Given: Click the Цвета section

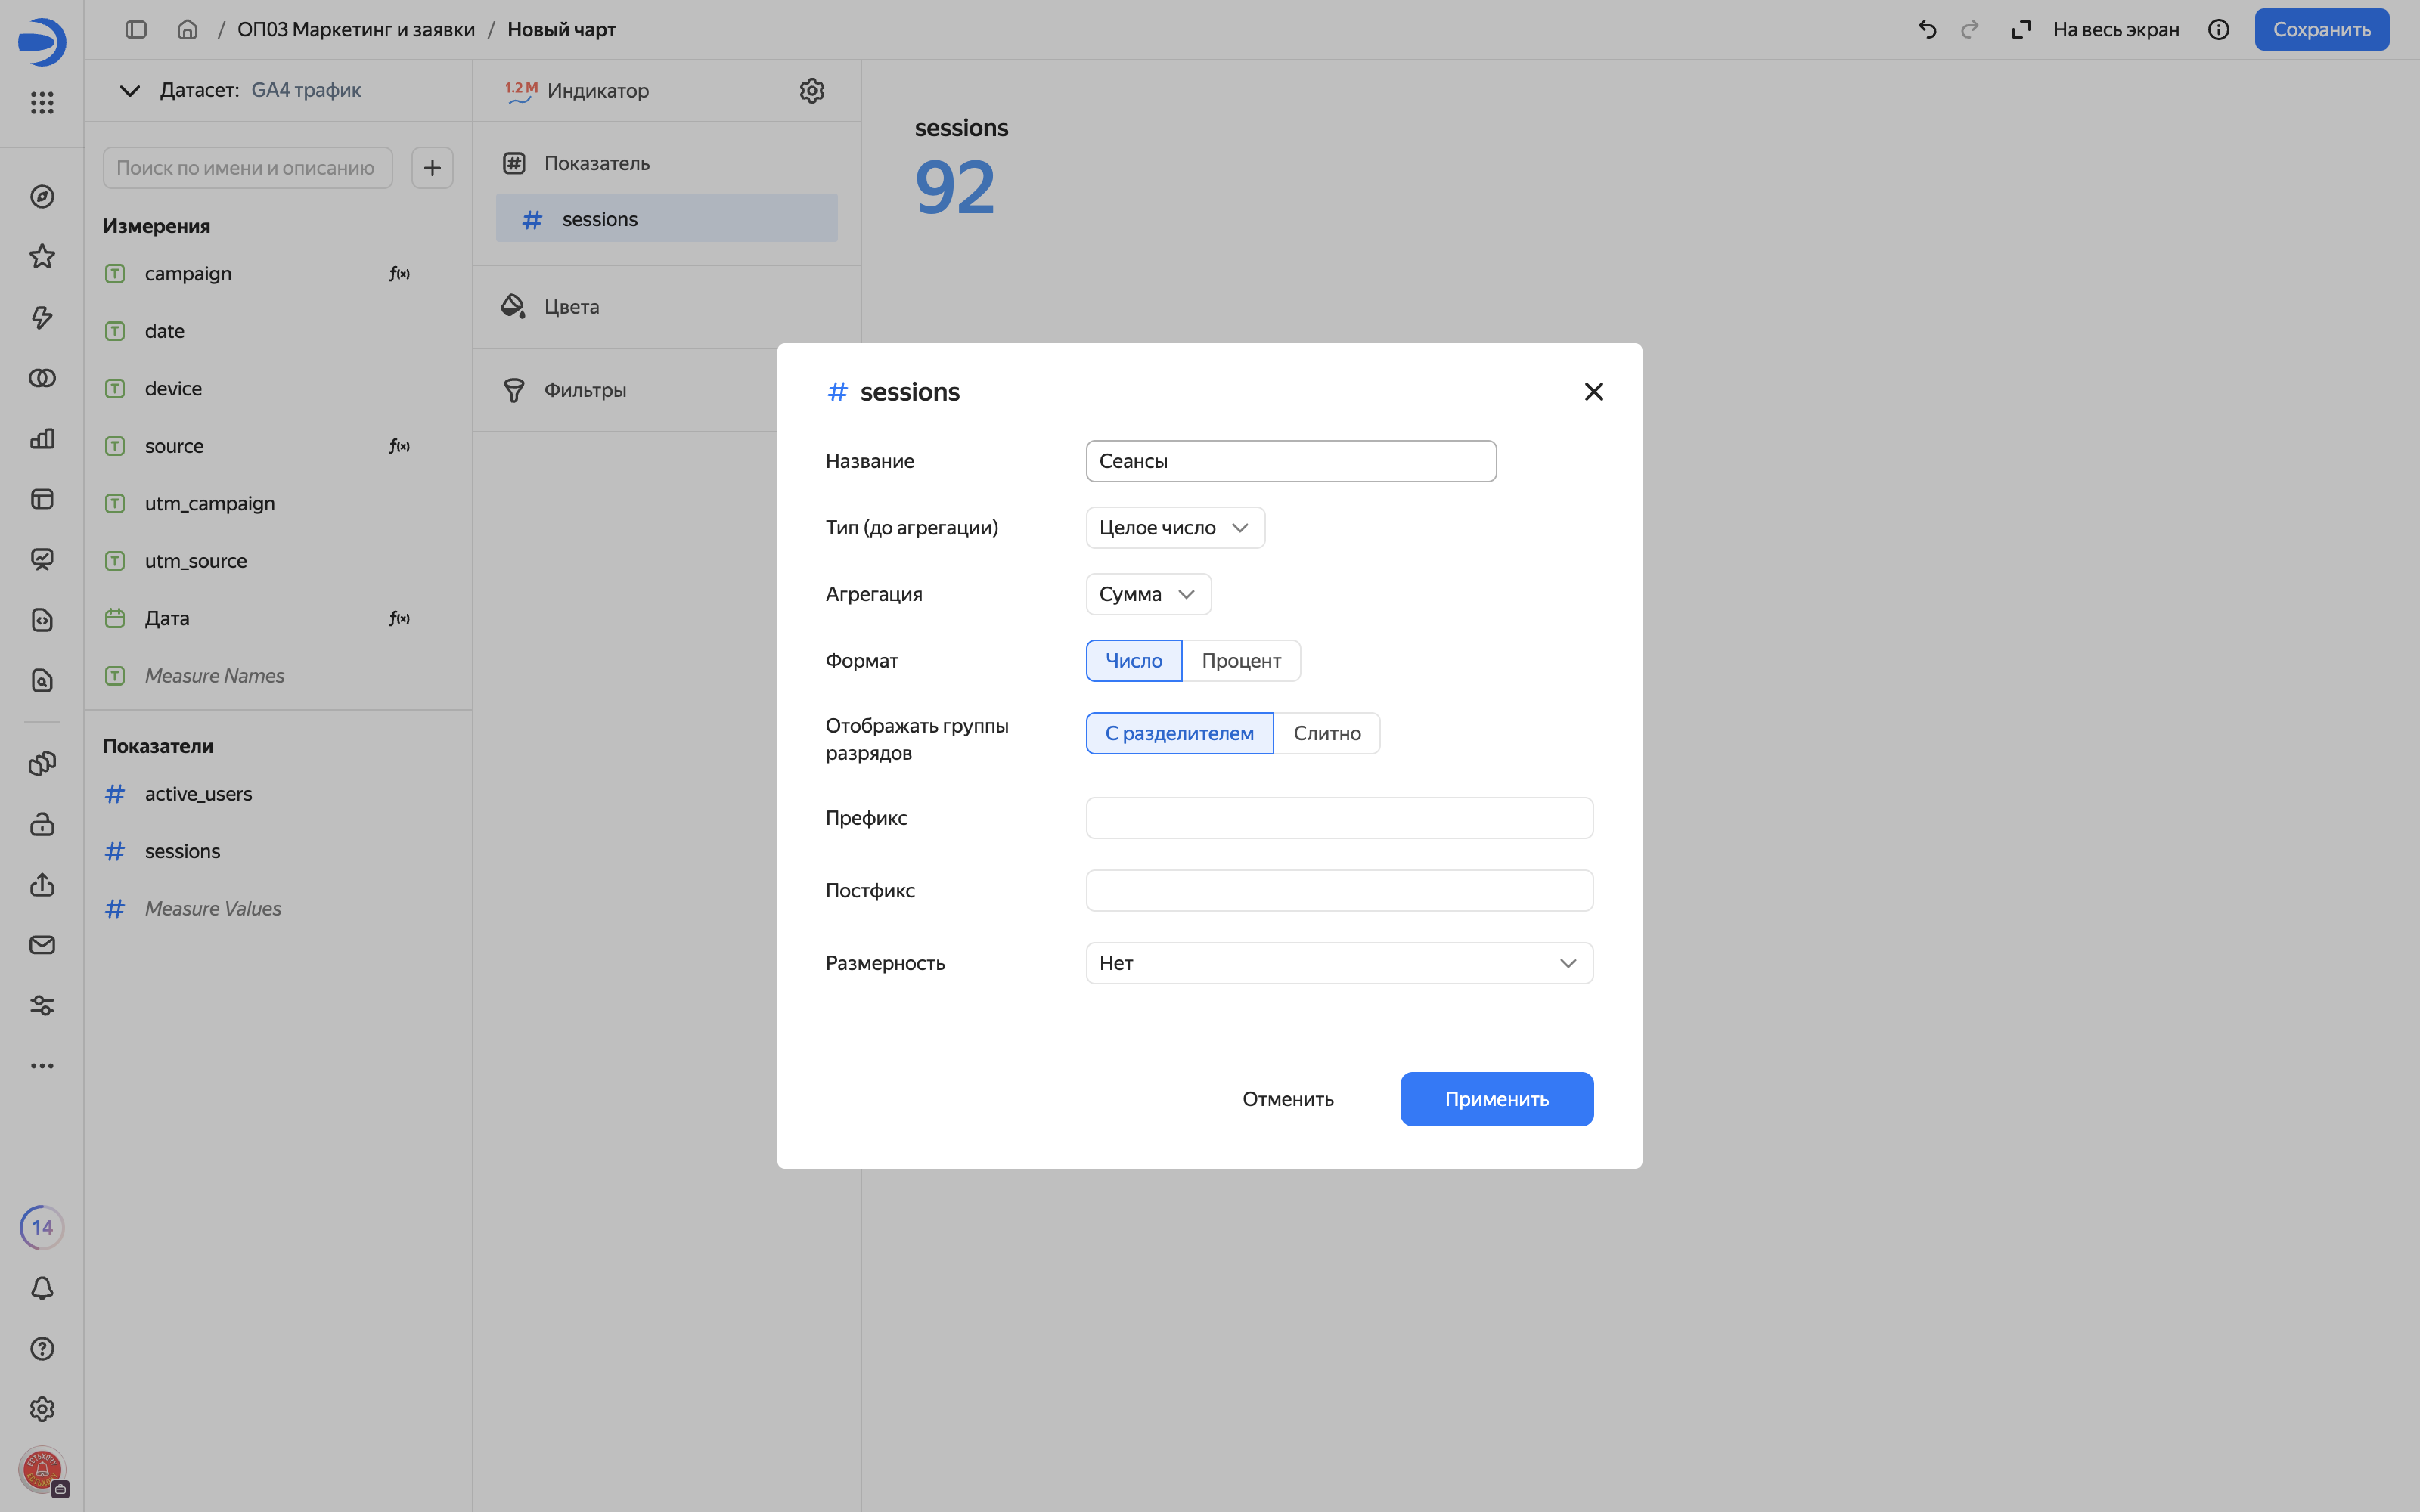Looking at the screenshot, I should pos(666,307).
